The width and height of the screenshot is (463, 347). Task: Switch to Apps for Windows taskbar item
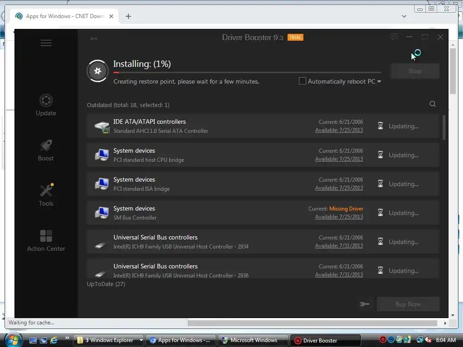[180, 340]
